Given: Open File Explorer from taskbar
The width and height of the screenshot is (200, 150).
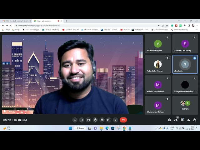Looking at the screenshot, I should (x=101, y=128).
